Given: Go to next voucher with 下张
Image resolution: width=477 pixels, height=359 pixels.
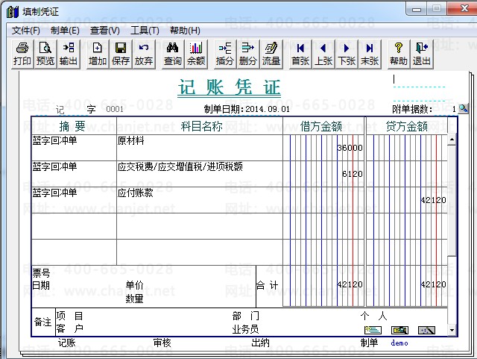Looking at the screenshot, I should tap(347, 54).
